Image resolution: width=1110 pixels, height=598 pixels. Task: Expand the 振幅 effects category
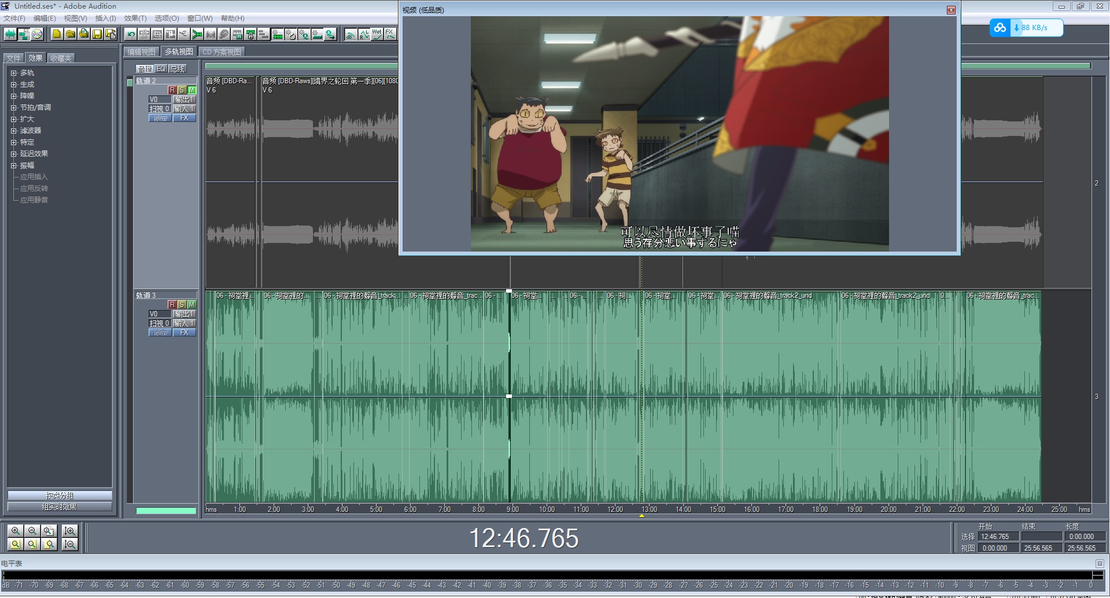pyautogui.click(x=13, y=165)
